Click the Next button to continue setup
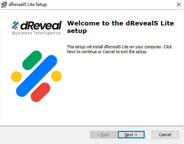This screenshot has height=144, width=184. (131, 135)
